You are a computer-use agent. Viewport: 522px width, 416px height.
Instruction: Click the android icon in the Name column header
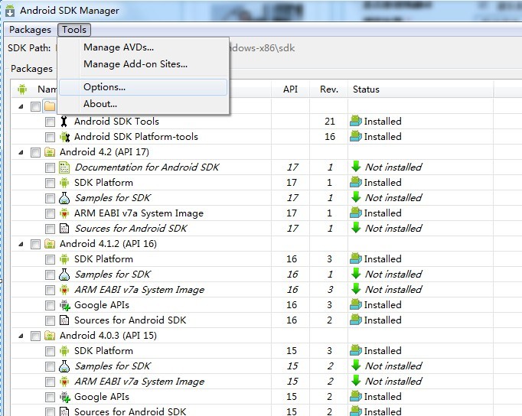22,89
